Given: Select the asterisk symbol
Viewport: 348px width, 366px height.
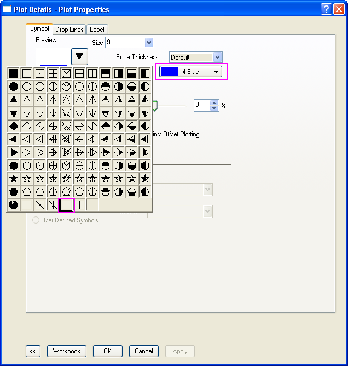Looking at the screenshot, I should 53,204.
